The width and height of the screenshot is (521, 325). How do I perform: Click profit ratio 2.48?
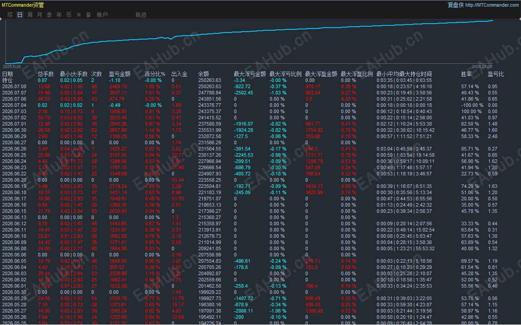point(493,136)
